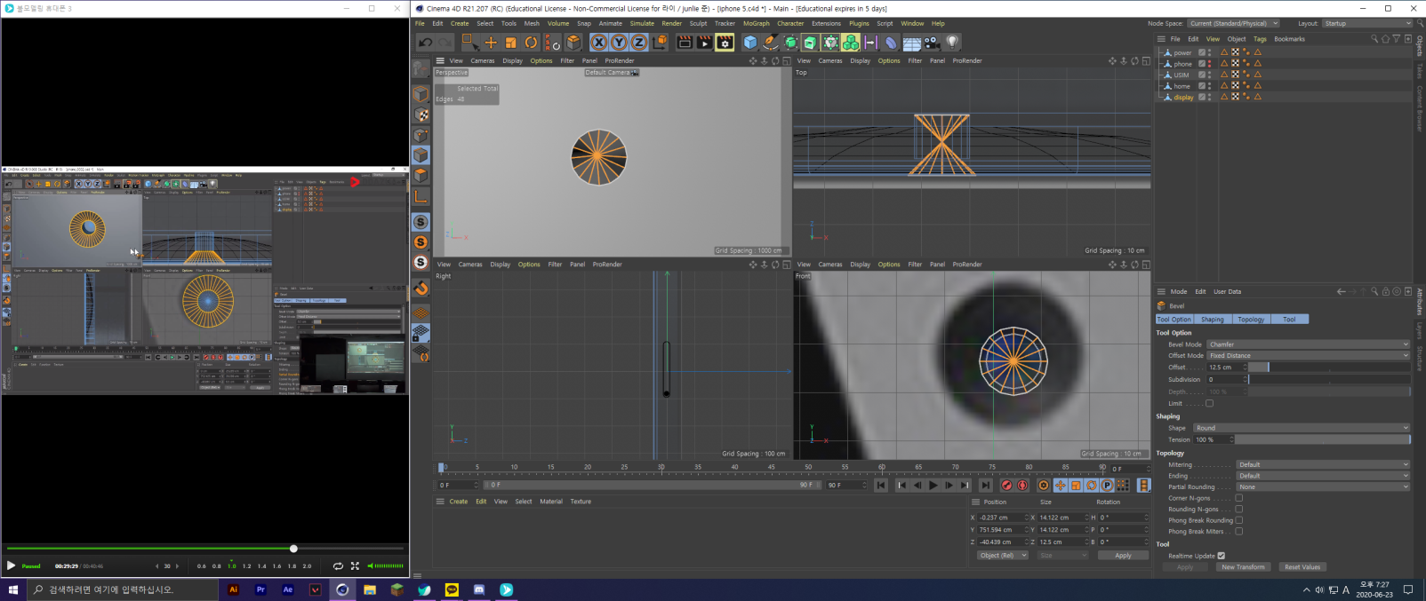Viewport: 1426px width, 601px height.
Task: Click the Reset Values button
Action: [1302, 567]
